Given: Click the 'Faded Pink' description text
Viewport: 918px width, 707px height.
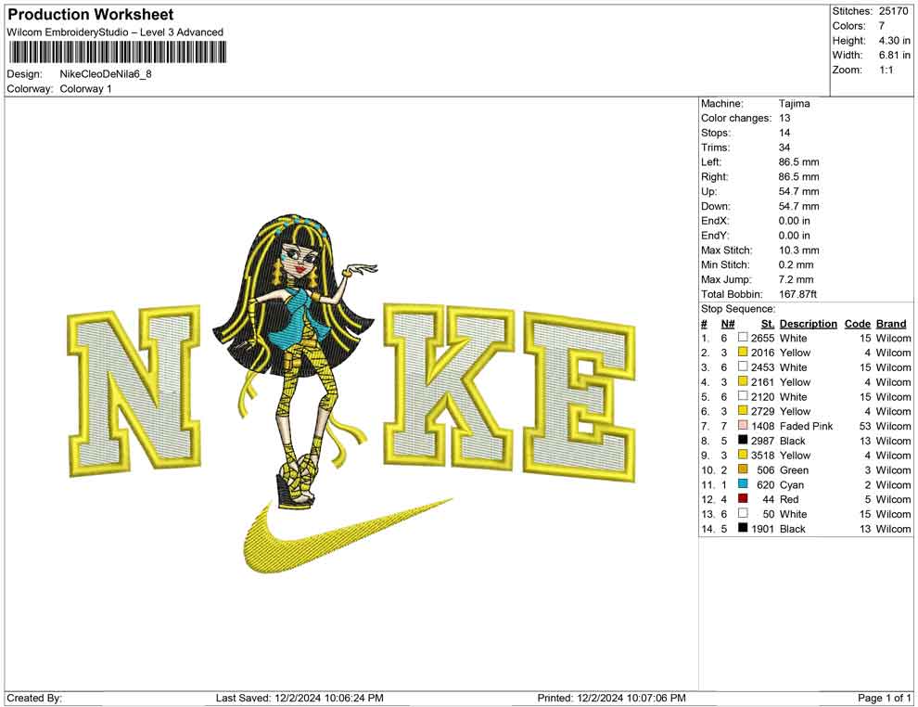Looking at the screenshot, I should 806,426.
